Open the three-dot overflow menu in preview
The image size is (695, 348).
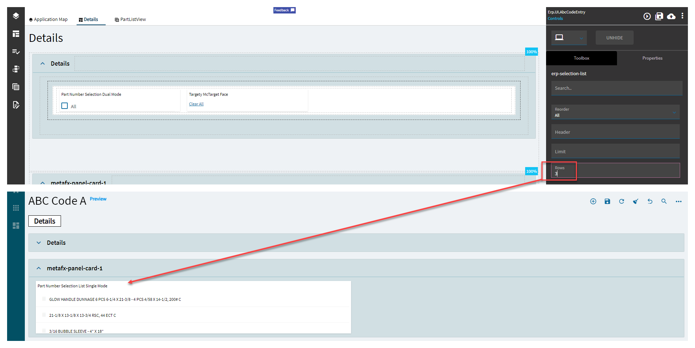pyautogui.click(x=679, y=201)
